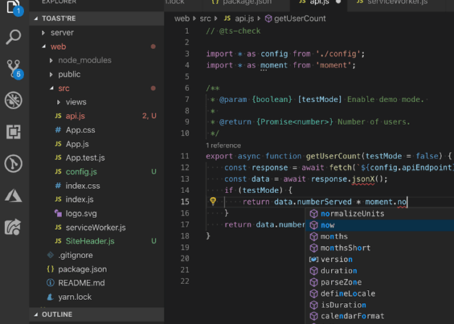Image resolution: width=454 pixels, height=324 pixels.
Task: Collapse the src folder
Action: coord(63,88)
